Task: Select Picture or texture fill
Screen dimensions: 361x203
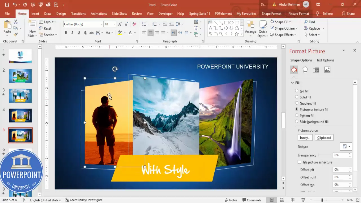Action: [297, 109]
